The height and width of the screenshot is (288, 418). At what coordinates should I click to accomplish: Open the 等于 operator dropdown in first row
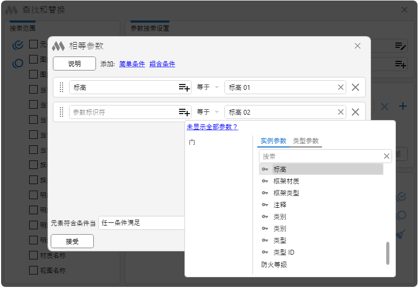pos(208,87)
